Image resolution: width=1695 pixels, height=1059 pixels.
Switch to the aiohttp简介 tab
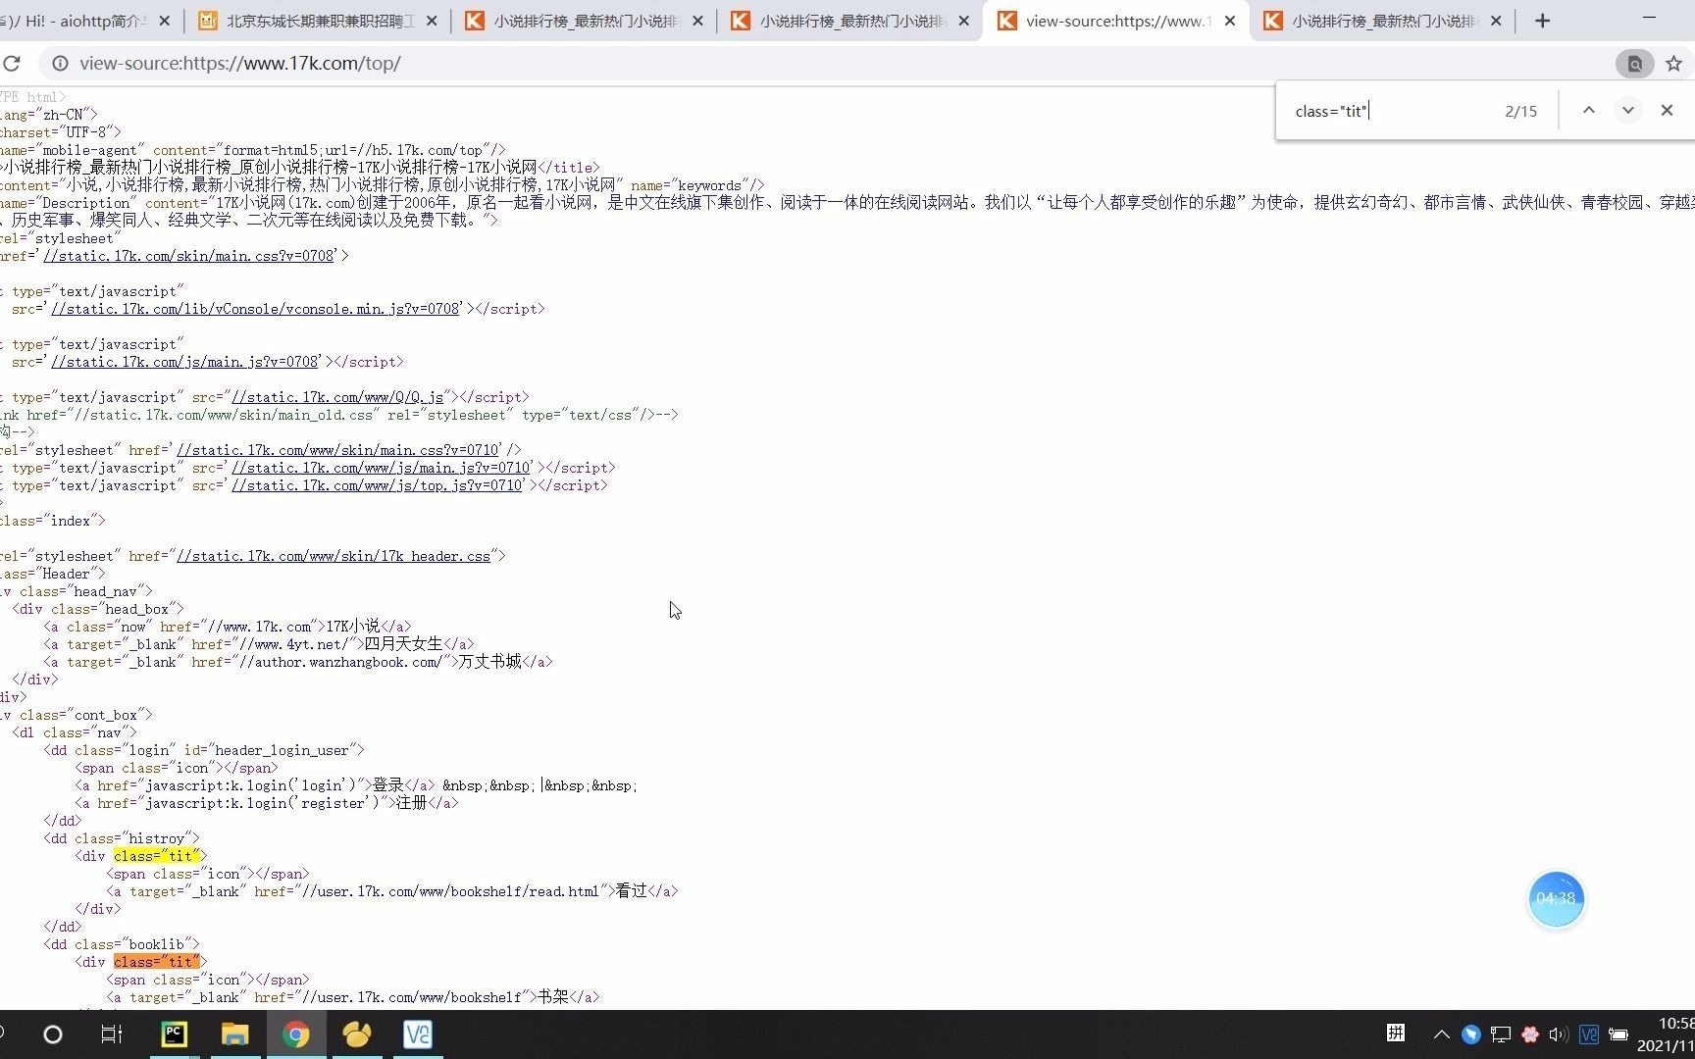pyautogui.click(x=77, y=21)
